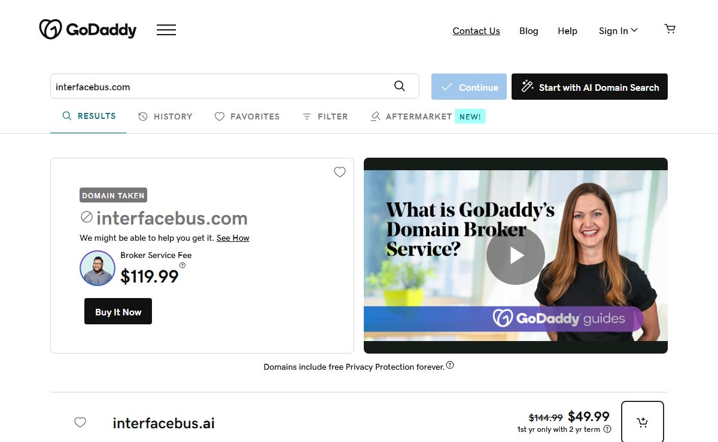Open the Favorites tab
The height and width of the screenshot is (442, 718).
tap(247, 116)
